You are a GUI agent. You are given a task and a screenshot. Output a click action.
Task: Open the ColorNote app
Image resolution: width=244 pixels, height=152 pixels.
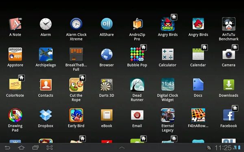click(x=15, y=84)
